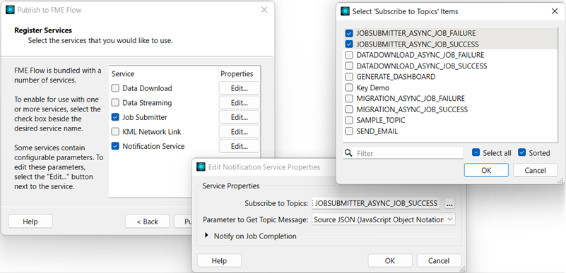Screen dimensions: 566x273
Task: Go back with the < Back button
Action: (147, 222)
